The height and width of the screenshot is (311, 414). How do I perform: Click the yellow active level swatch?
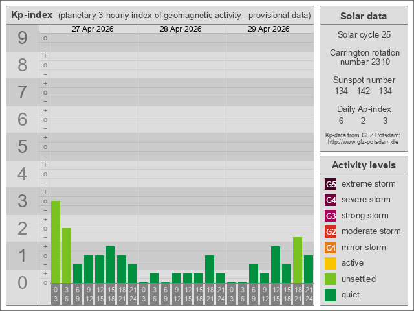click(x=331, y=263)
